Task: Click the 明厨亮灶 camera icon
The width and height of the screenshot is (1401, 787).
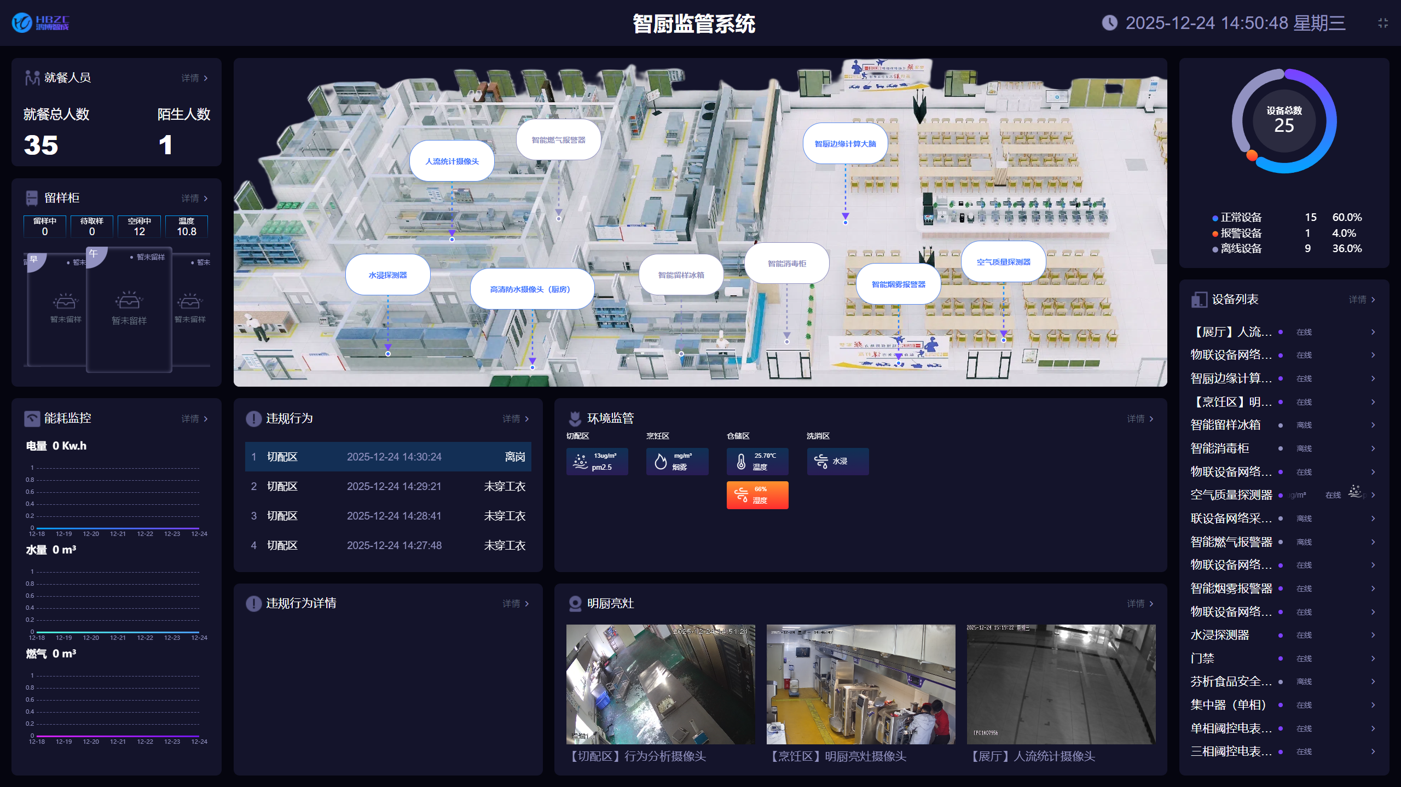Action: [x=575, y=603]
